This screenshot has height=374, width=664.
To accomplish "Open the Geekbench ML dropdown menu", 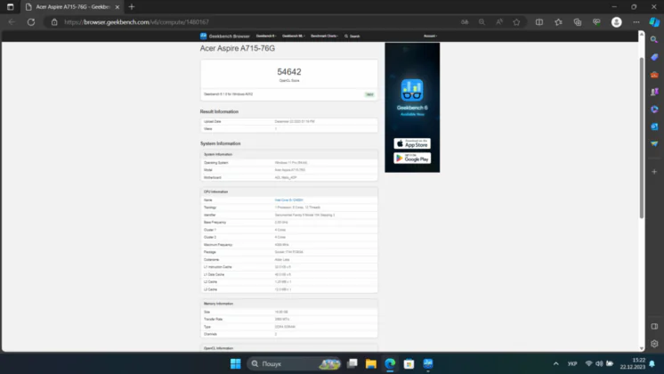I will tap(294, 36).
